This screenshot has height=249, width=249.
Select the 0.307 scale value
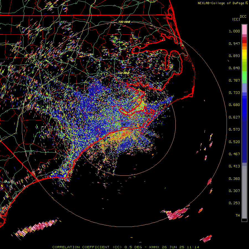(x=234, y=191)
